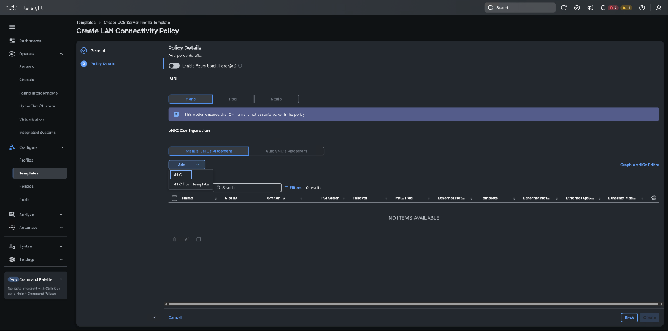Click the Cancel link

175,317
